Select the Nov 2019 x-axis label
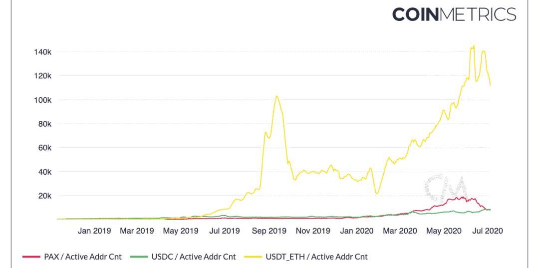 [x=313, y=231]
